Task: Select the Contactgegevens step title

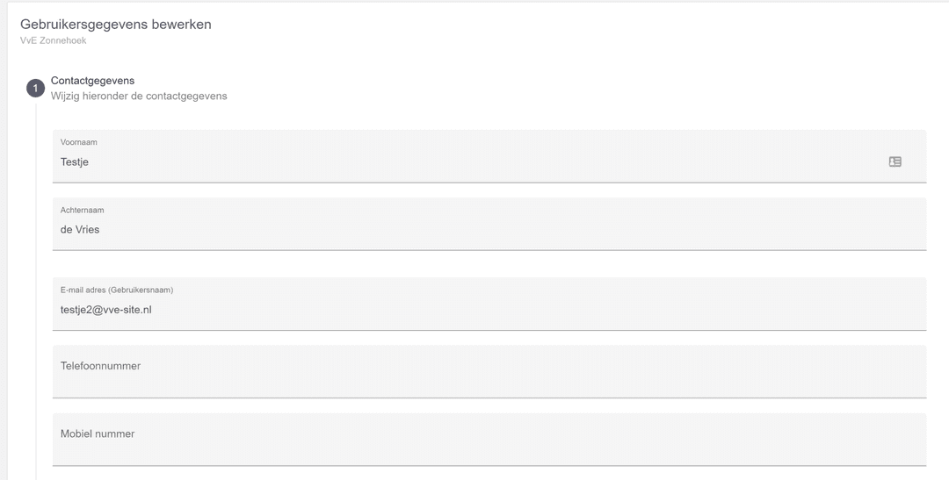Action: click(92, 81)
